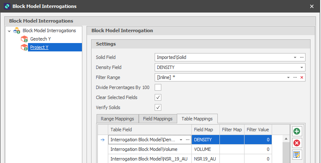
Task: Select Project Y in the tree
Action: (x=39, y=47)
